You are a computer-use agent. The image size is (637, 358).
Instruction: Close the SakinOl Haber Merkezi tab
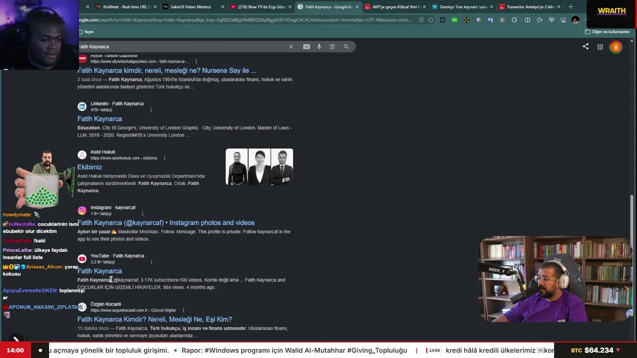tap(222, 7)
